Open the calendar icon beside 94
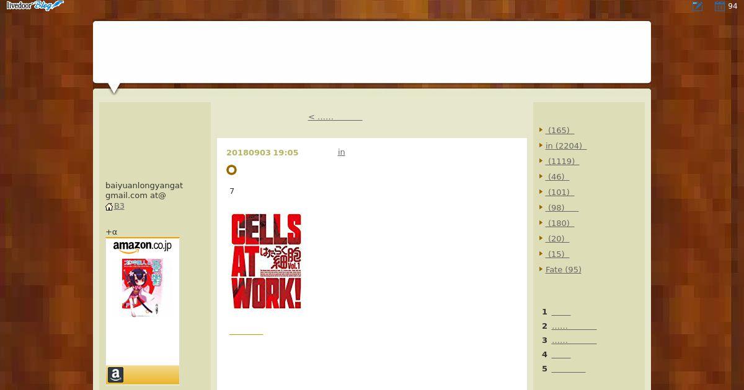Image resolution: width=744 pixels, height=390 pixels. (720, 6)
